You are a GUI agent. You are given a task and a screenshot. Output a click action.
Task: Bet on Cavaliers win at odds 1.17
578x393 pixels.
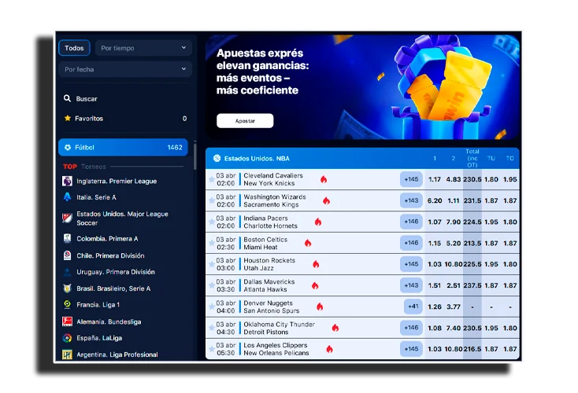(x=435, y=179)
